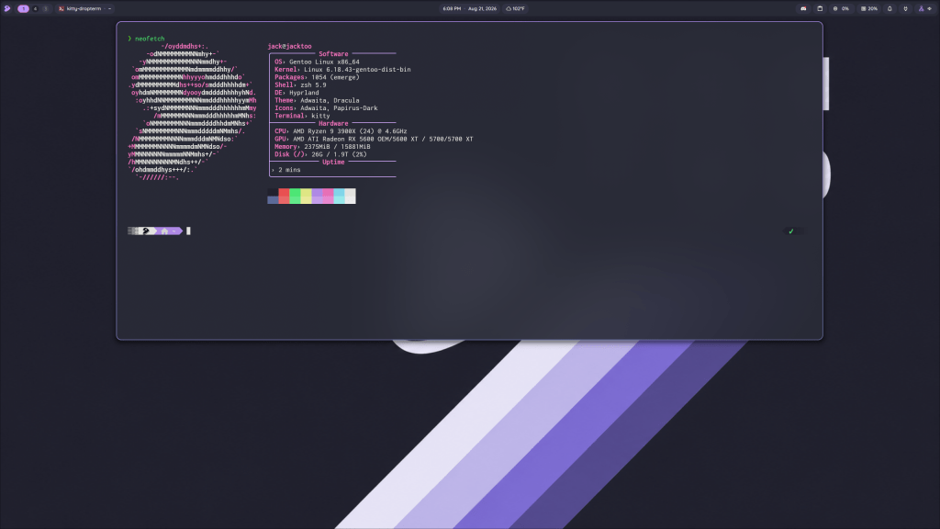
Task: Click the uptime value 2 mins
Action: (x=289, y=170)
